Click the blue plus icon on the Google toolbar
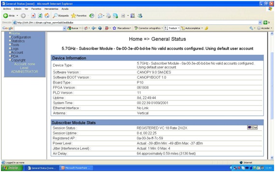275x173 pixels. pyautogui.click(x=94, y=28)
